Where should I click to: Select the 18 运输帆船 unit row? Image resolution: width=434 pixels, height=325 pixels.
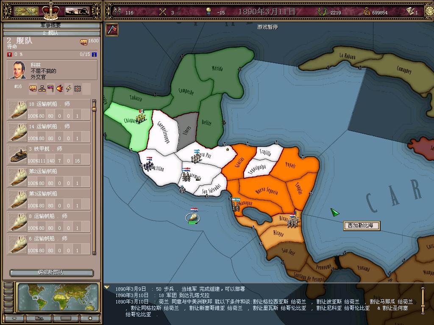[x=49, y=110]
